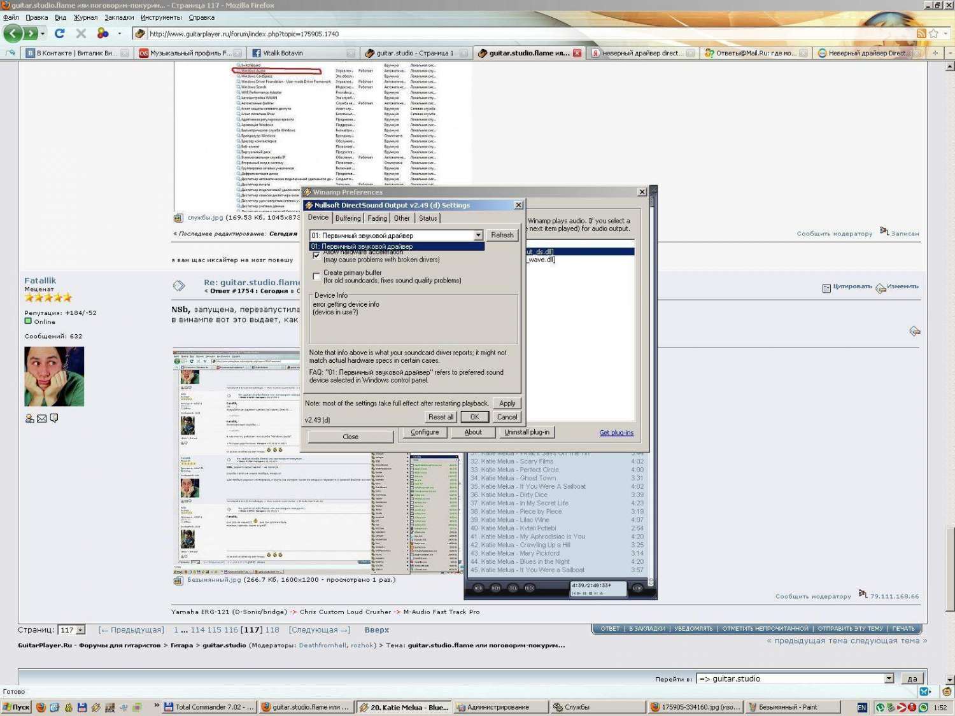Go back using Firefox back arrow

pyautogui.click(x=13, y=33)
